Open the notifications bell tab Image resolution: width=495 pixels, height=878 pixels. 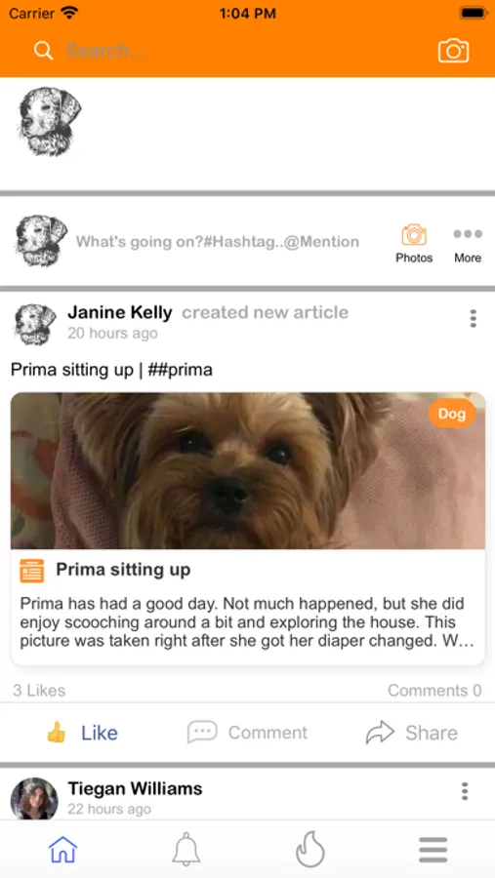tap(186, 850)
